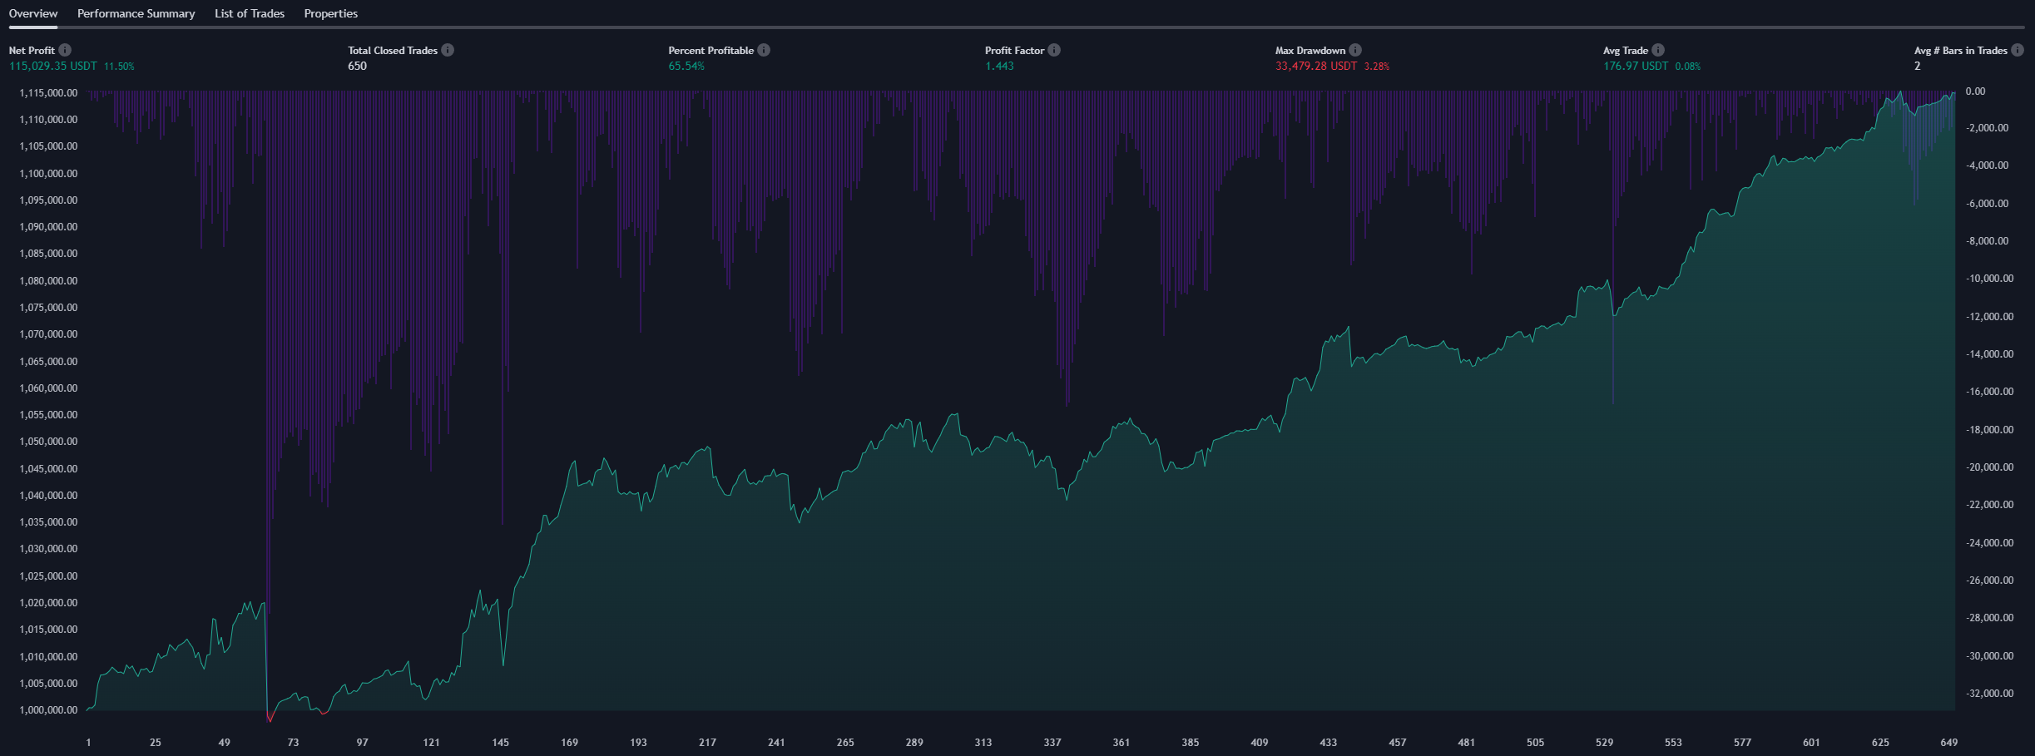
Task: Click the Avg # Bars in Trades label
Action: [x=1961, y=50]
